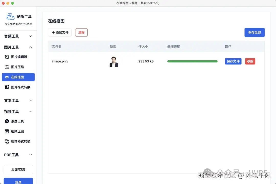Click the 图片压缩 compression icon
The height and width of the screenshot is (184, 276).
7,67
